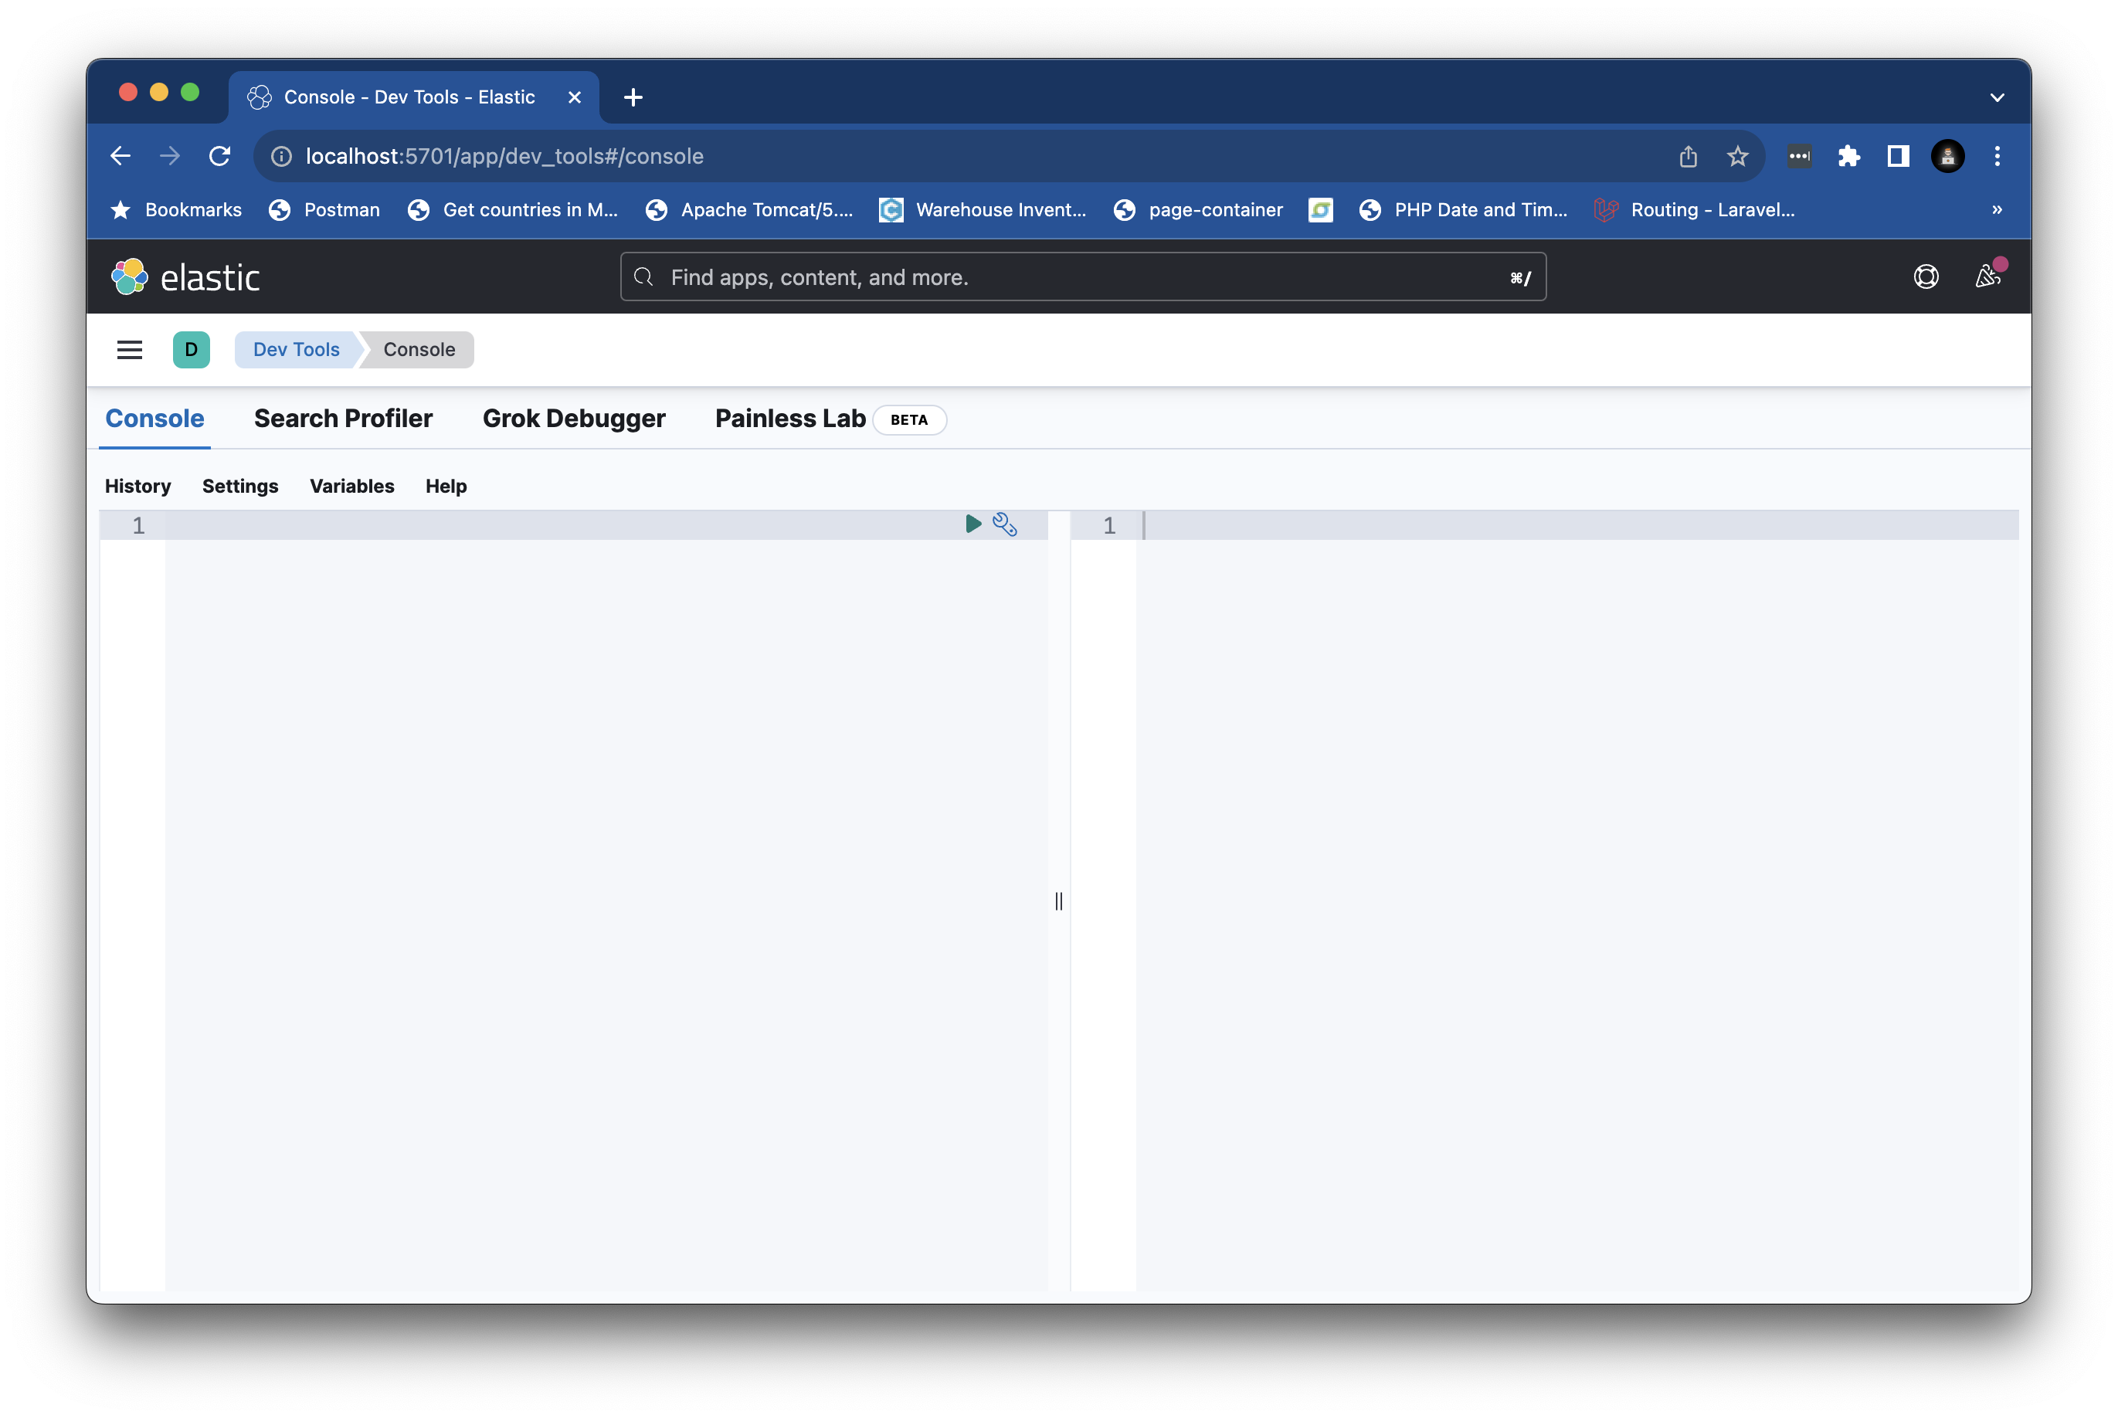Open the Chrome profile avatar
The height and width of the screenshot is (1418, 2118).
pyautogui.click(x=1948, y=157)
